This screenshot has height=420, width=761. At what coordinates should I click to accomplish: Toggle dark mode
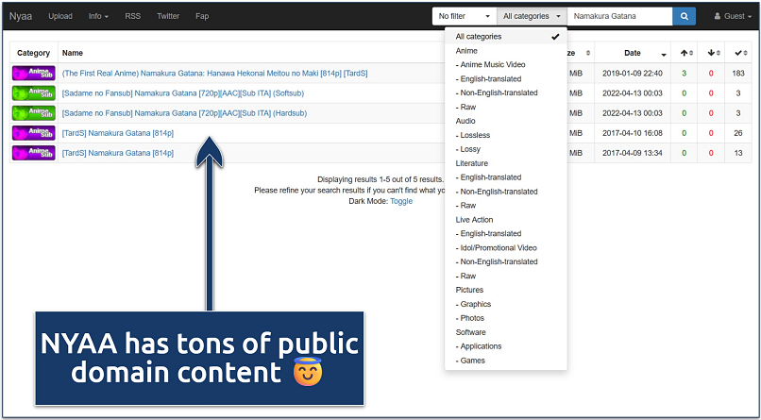click(401, 201)
